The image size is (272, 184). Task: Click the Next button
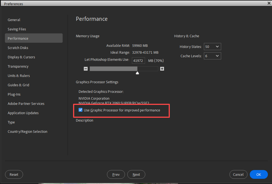tap(136, 174)
